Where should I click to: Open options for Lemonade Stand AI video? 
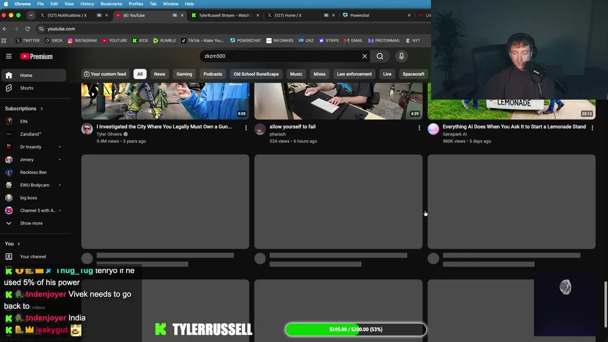tap(592, 128)
